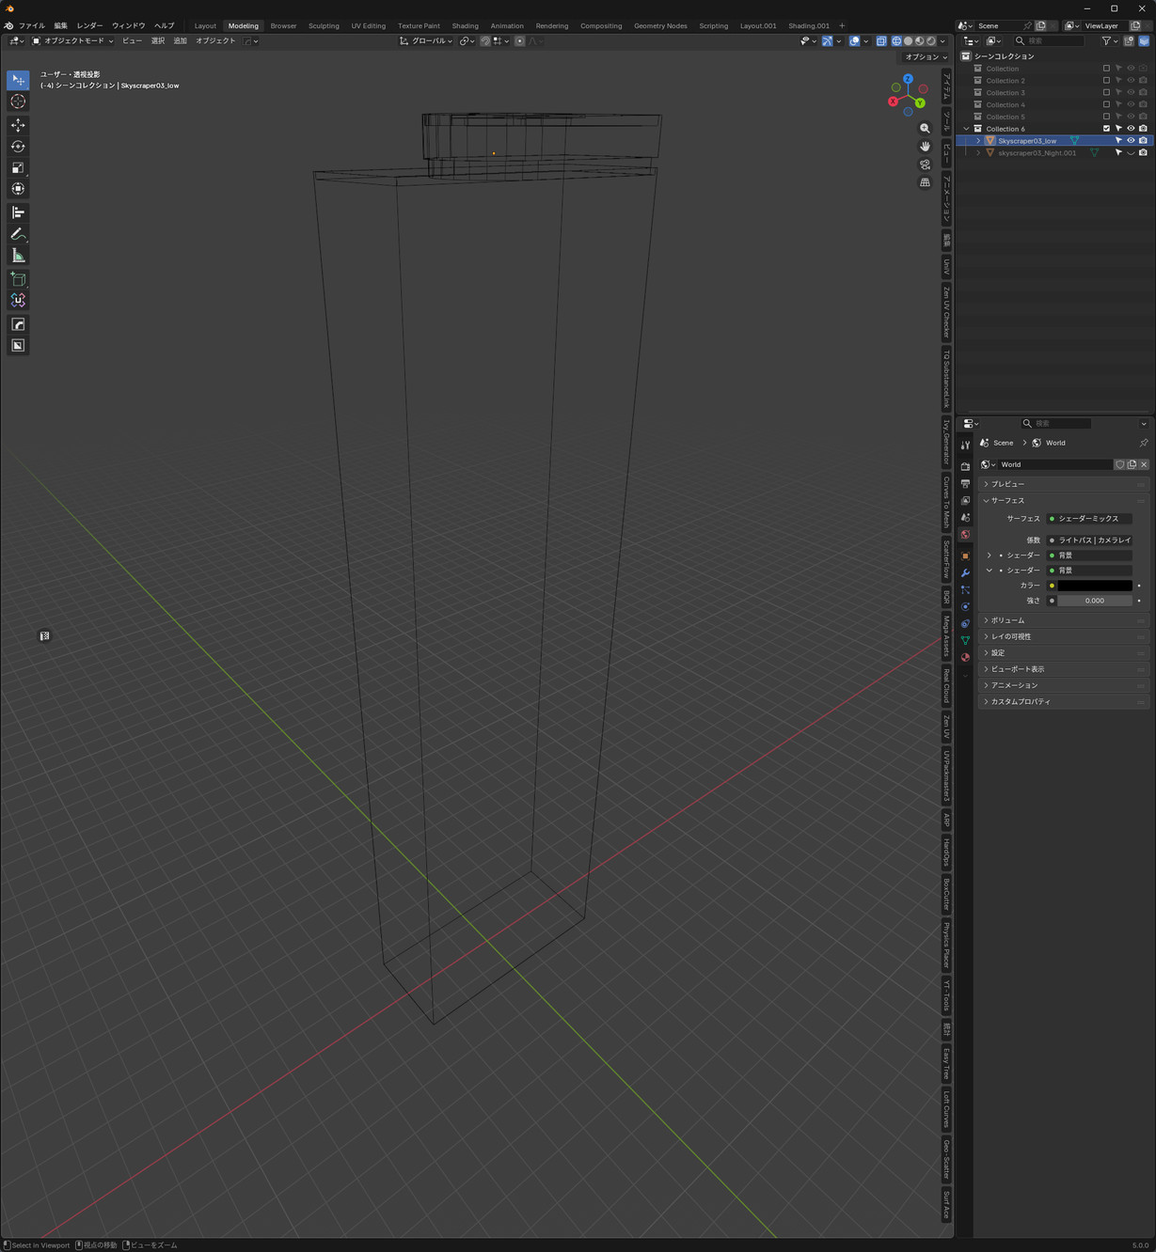Select the Scale tool

point(18,168)
